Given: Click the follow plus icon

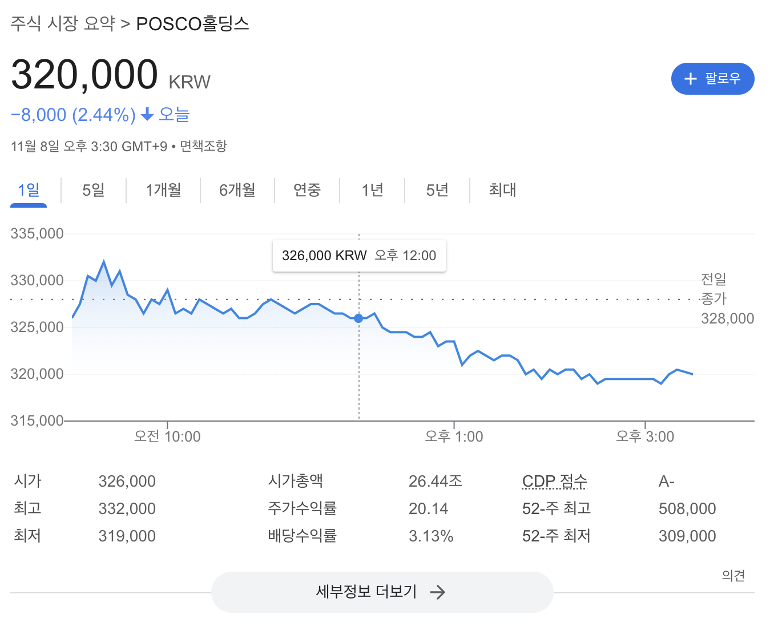Looking at the screenshot, I should (x=691, y=79).
